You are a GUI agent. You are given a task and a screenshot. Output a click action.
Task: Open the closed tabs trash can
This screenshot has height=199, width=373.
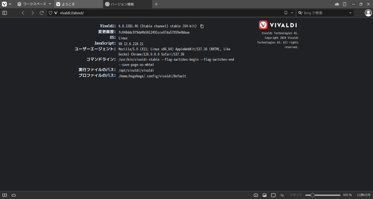pyautogui.click(x=345, y=4)
